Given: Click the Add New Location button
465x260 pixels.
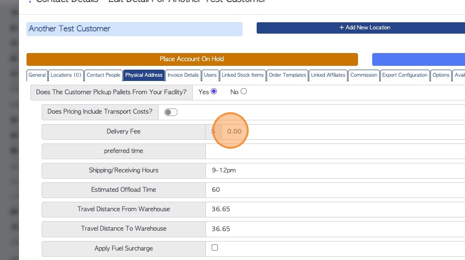Looking at the screenshot, I should point(365,27).
